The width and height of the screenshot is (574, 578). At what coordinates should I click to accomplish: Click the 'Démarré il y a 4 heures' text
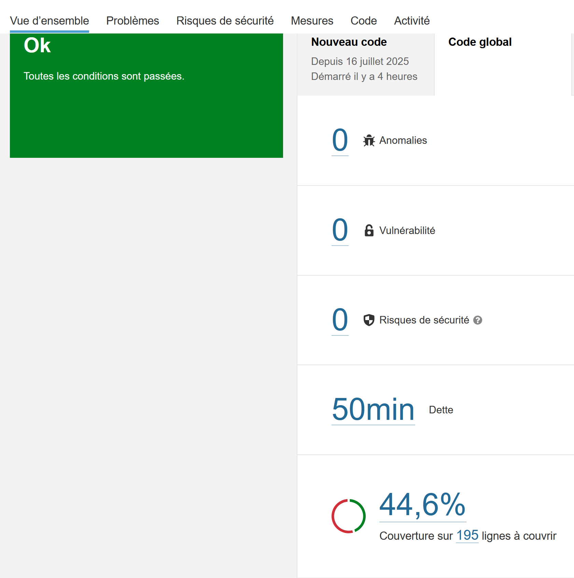[x=364, y=77]
